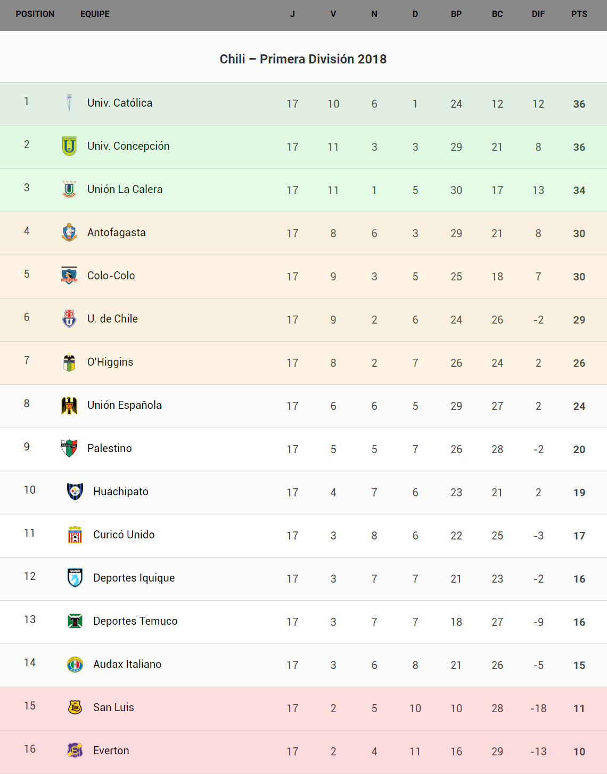Sort table by PTS column header
The image size is (607, 774).
[x=579, y=14]
